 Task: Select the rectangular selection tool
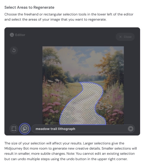pyautogui.click(x=14, y=128)
